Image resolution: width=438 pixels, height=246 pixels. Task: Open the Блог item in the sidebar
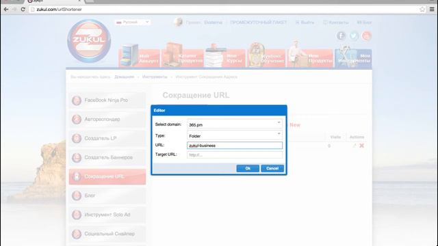(107, 195)
